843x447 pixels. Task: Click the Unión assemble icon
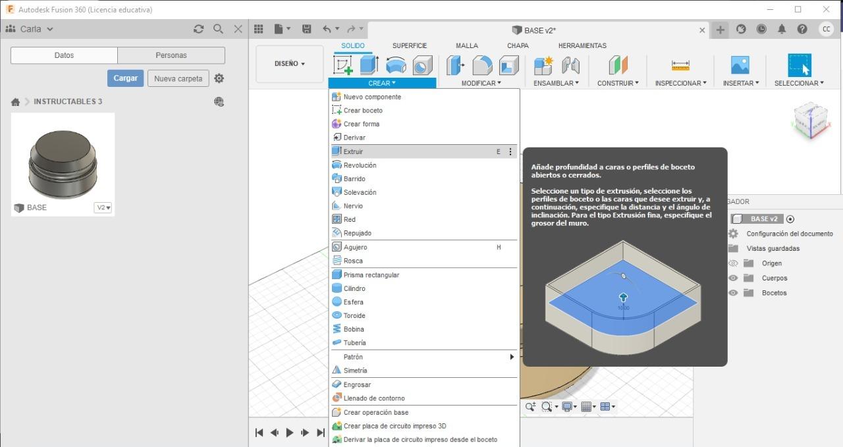tap(570, 65)
